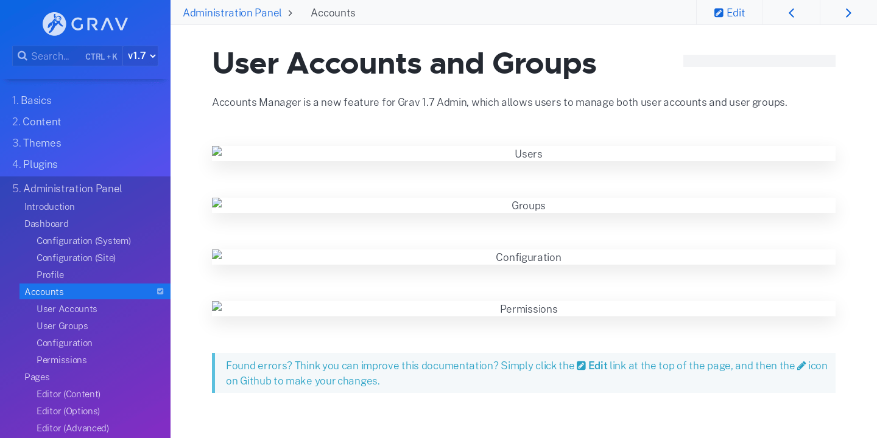
Task: Click the right arrow for next page
Action: 848,12
